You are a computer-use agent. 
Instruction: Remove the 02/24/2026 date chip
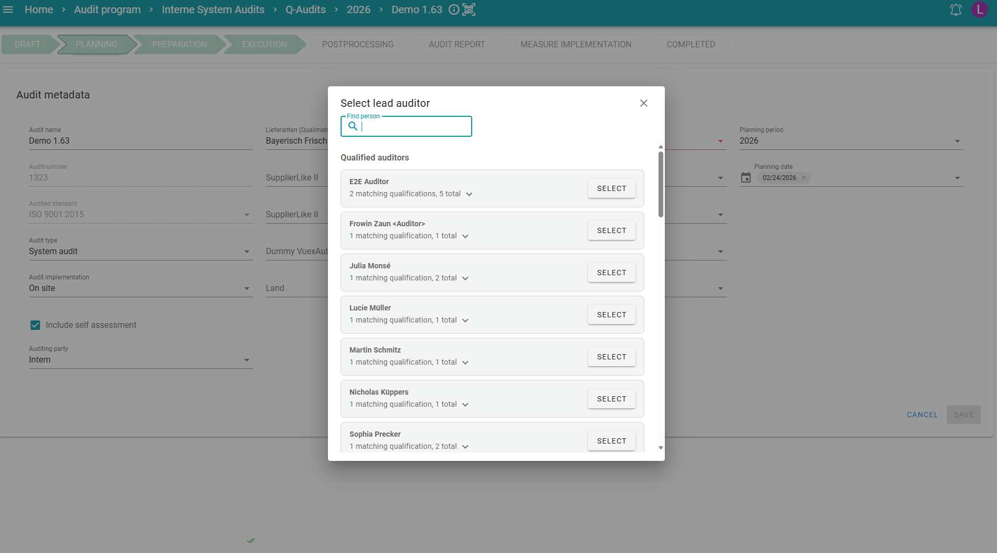(803, 178)
